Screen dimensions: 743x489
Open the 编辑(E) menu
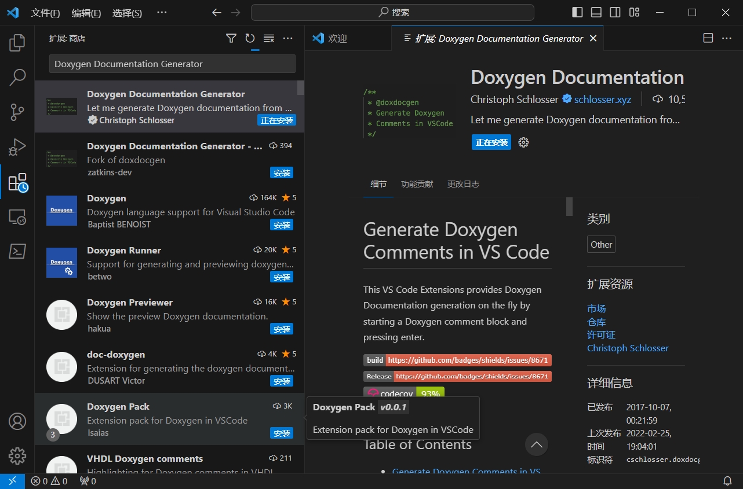pyautogui.click(x=86, y=13)
